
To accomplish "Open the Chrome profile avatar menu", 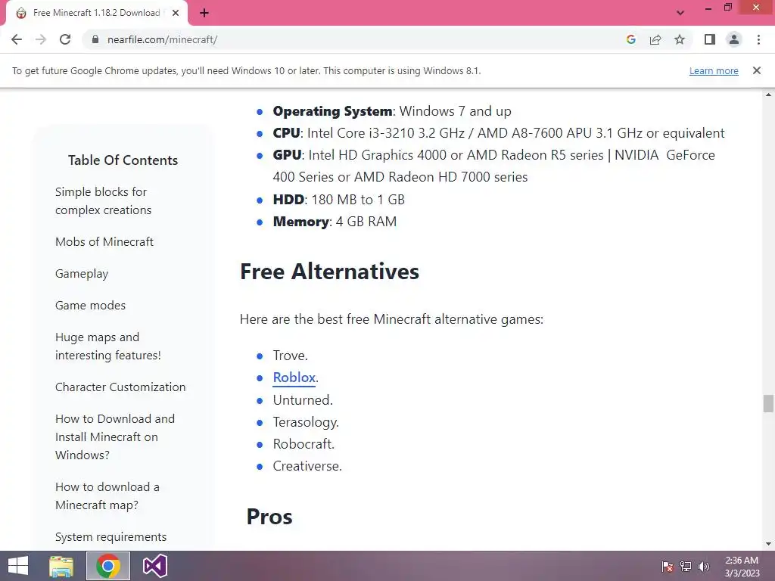I will click(x=734, y=39).
